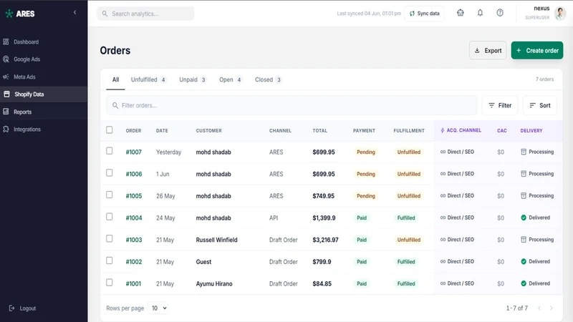
Task: Switch to the Unfulfilled tab
Action: pyautogui.click(x=148, y=79)
